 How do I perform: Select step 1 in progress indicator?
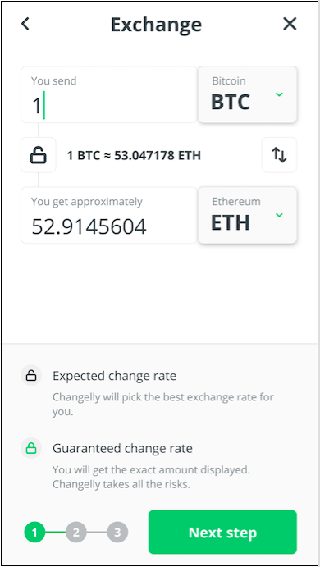(34, 533)
